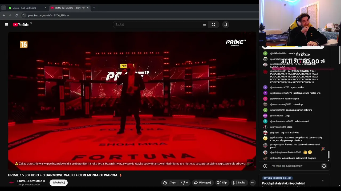Open more actions three-dot menu under video
Viewport: 341px width, 191px height.
pos(253,183)
